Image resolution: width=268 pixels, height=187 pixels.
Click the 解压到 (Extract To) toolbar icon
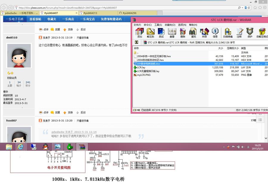150,32
